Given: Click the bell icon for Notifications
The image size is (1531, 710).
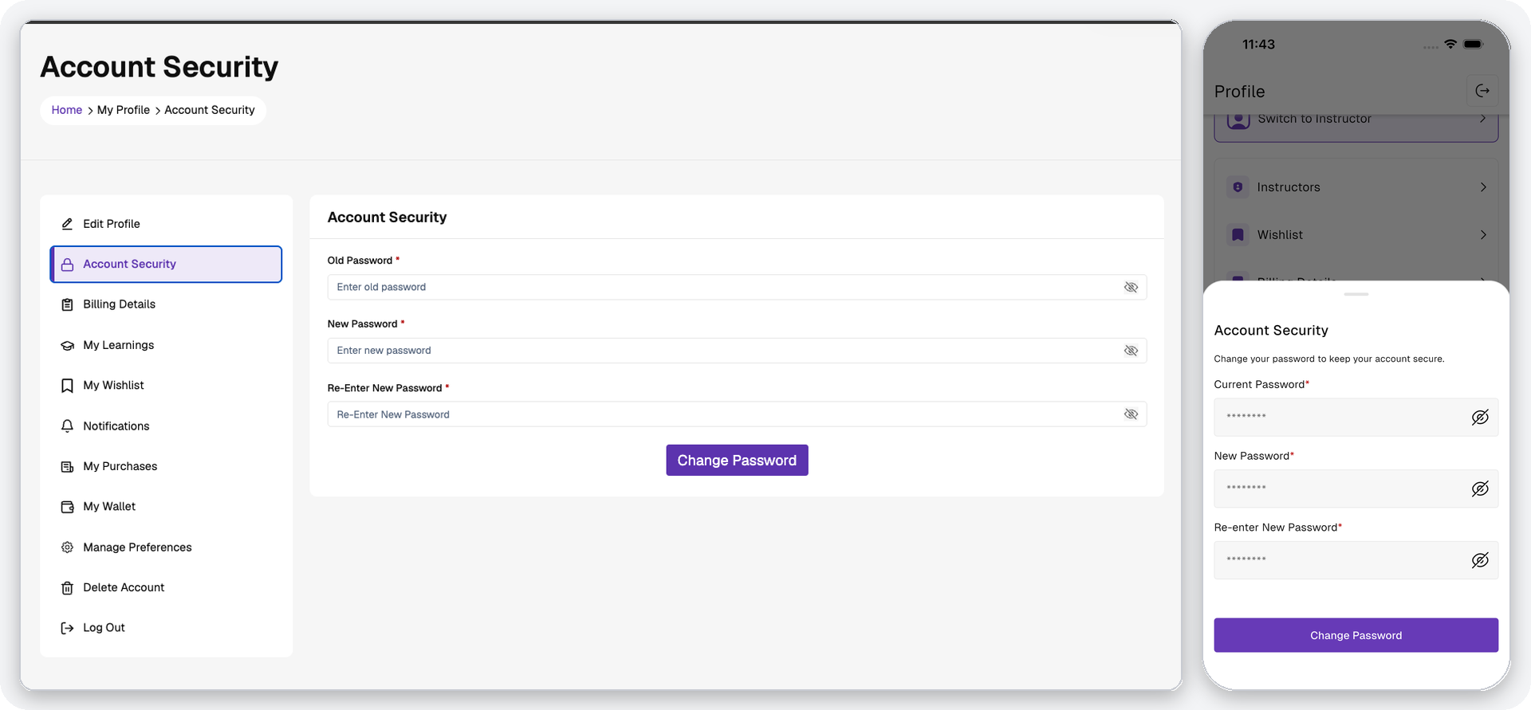Looking at the screenshot, I should point(67,426).
